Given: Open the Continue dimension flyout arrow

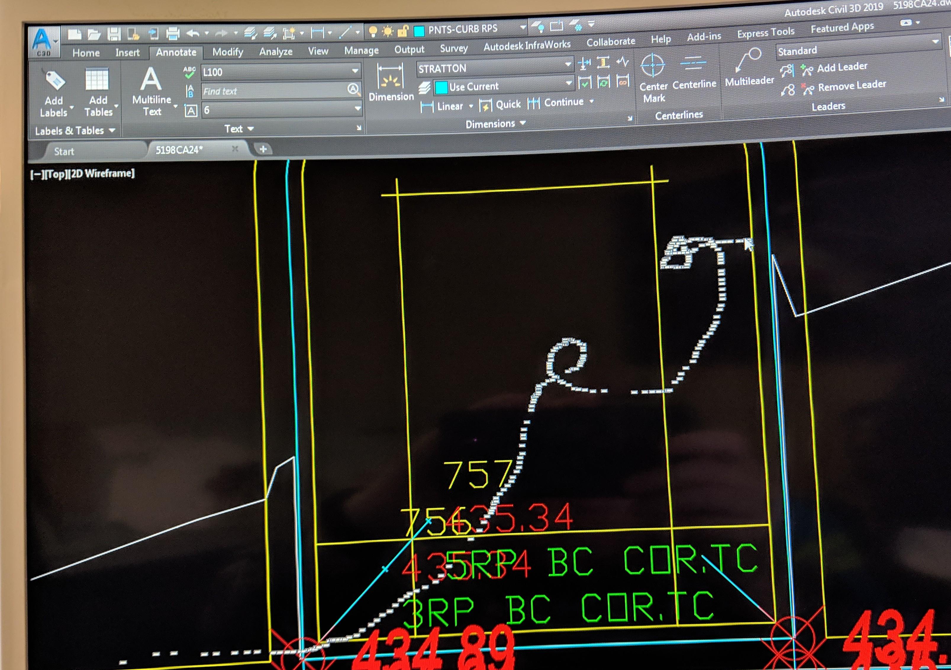Looking at the screenshot, I should 591,101.
